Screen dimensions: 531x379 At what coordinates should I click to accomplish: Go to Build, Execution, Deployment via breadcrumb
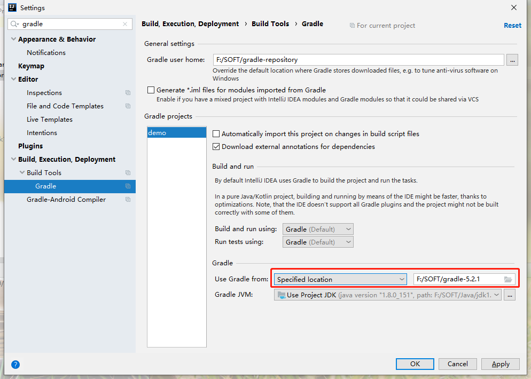(x=190, y=23)
